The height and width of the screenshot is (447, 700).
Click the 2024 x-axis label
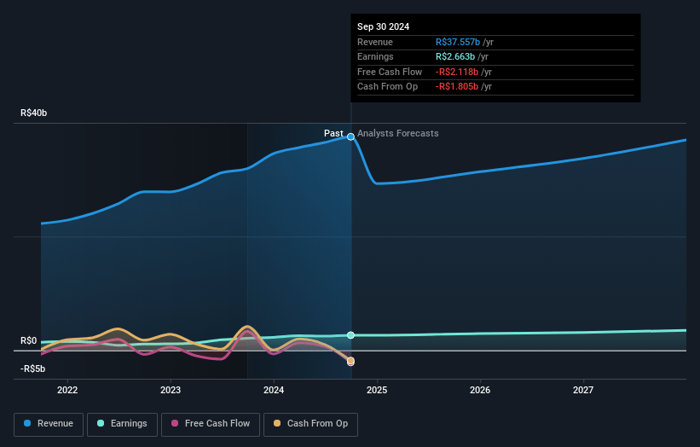pos(274,391)
